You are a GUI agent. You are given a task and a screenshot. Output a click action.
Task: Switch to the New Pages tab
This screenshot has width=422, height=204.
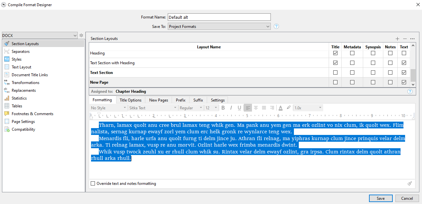[159, 100]
